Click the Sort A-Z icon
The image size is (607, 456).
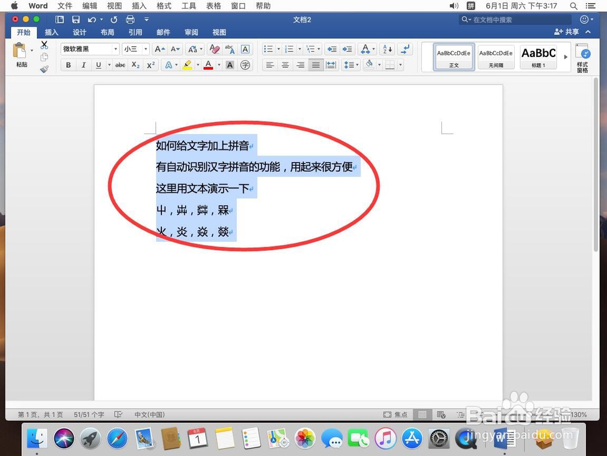point(387,49)
